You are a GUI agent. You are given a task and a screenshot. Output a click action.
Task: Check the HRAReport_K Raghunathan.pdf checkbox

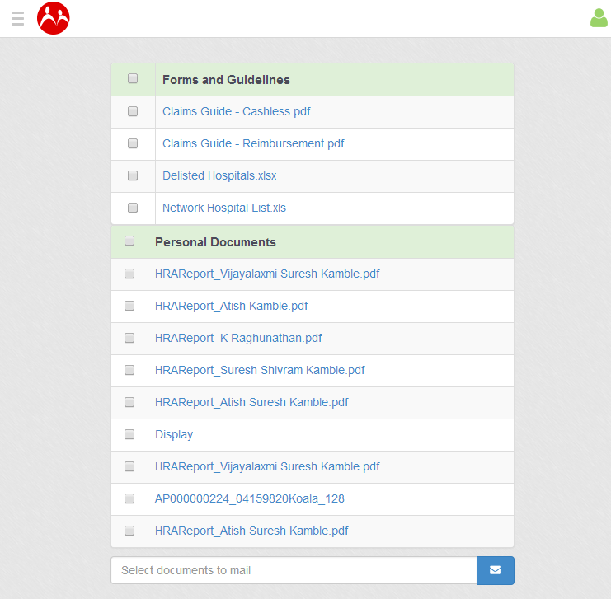tap(129, 338)
